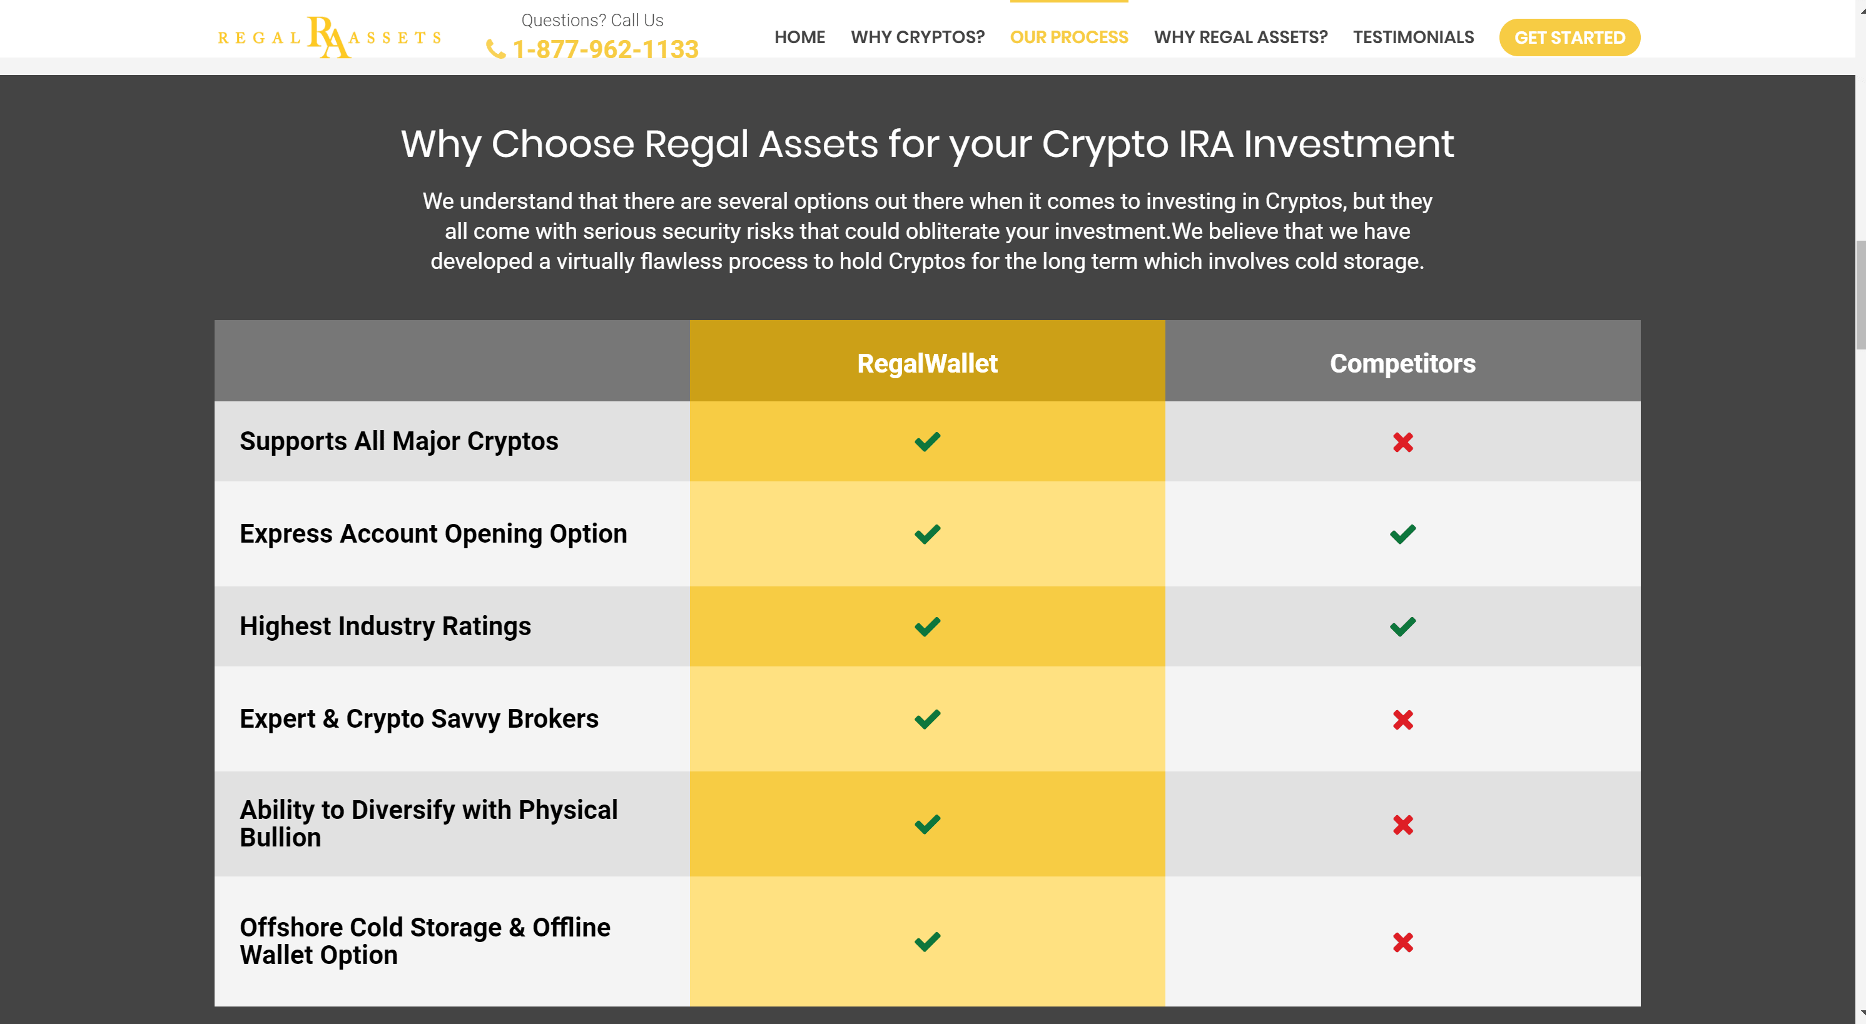Go to WHY CRYPTOS? section

click(x=917, y=37)
